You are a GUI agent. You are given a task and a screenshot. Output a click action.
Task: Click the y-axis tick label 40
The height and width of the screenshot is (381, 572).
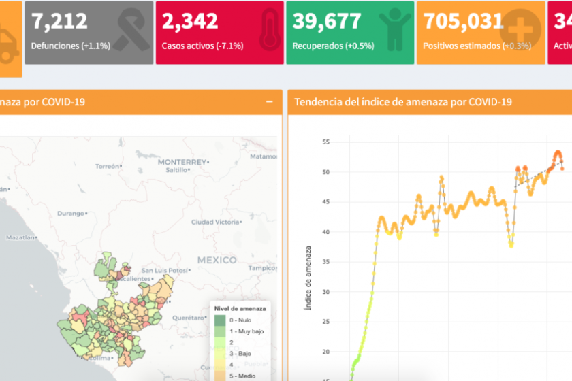tap(325, 232)
